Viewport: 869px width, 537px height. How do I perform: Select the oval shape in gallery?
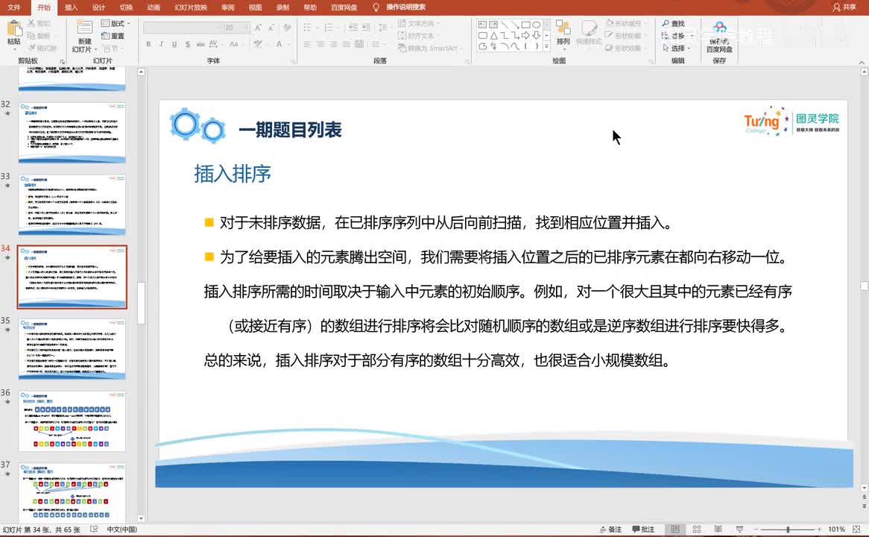tap(536, 25)
